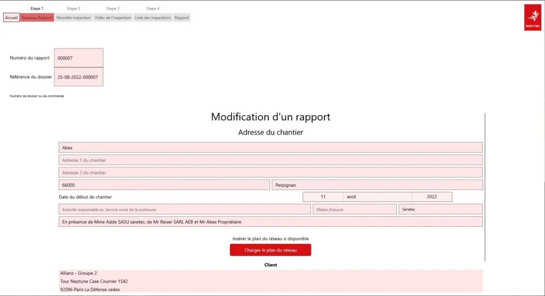
Task: Open the Rapport tab
Action: 181,18
